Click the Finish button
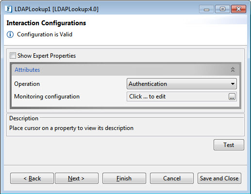Image resolution: width=251 pixels, height=194 pixels. pos(124,178)
